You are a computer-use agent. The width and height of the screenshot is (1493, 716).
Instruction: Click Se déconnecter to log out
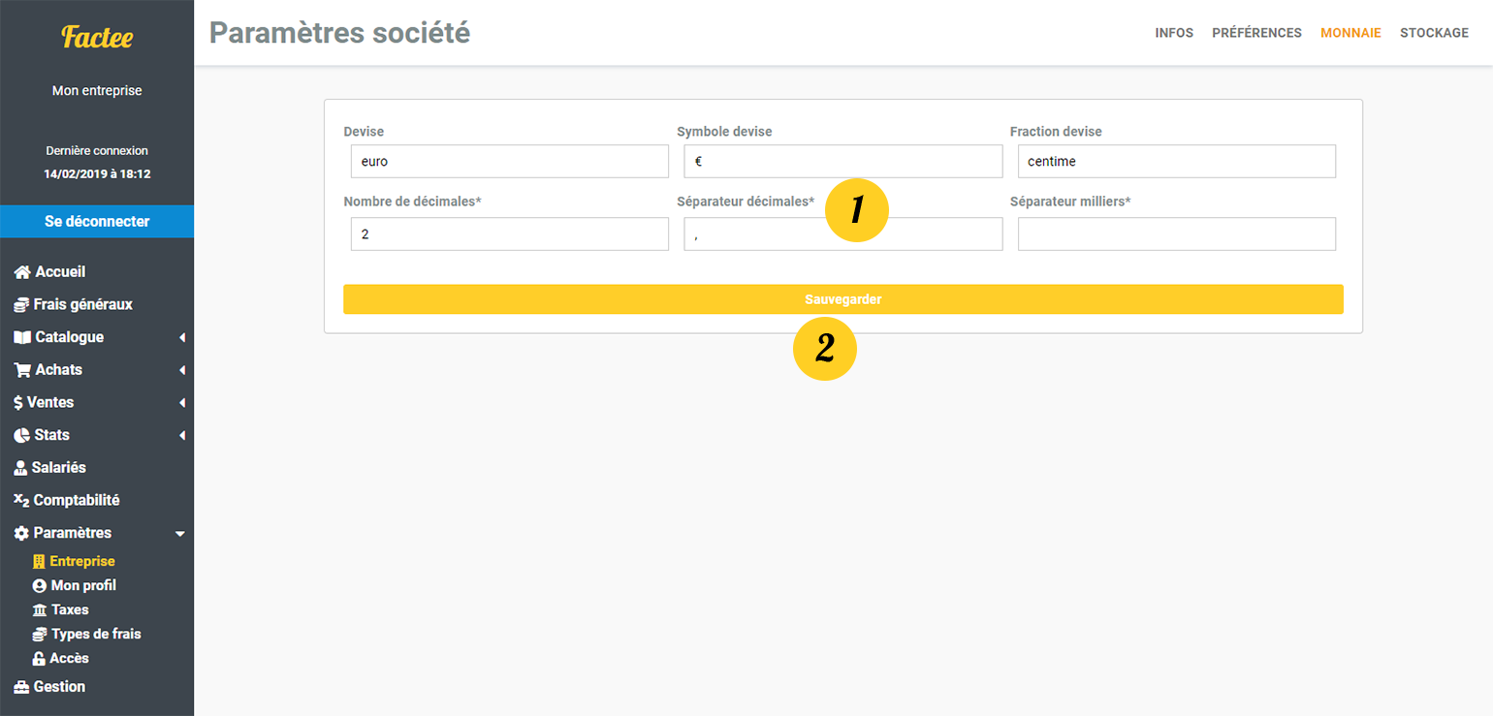[x=97, y=221]
